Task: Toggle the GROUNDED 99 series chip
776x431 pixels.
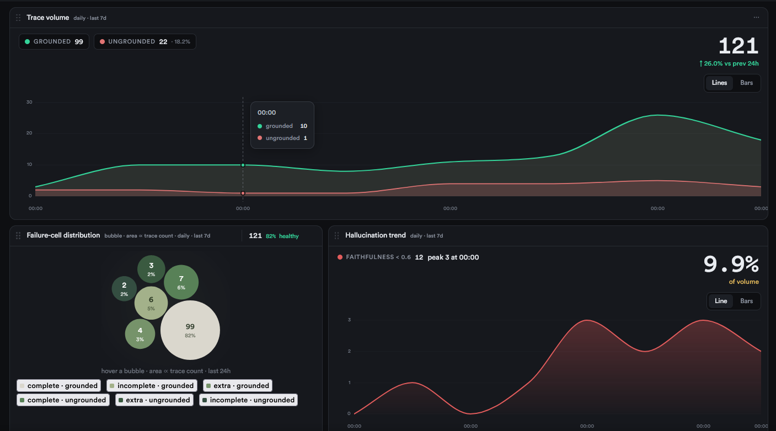Action: [54, 41]
